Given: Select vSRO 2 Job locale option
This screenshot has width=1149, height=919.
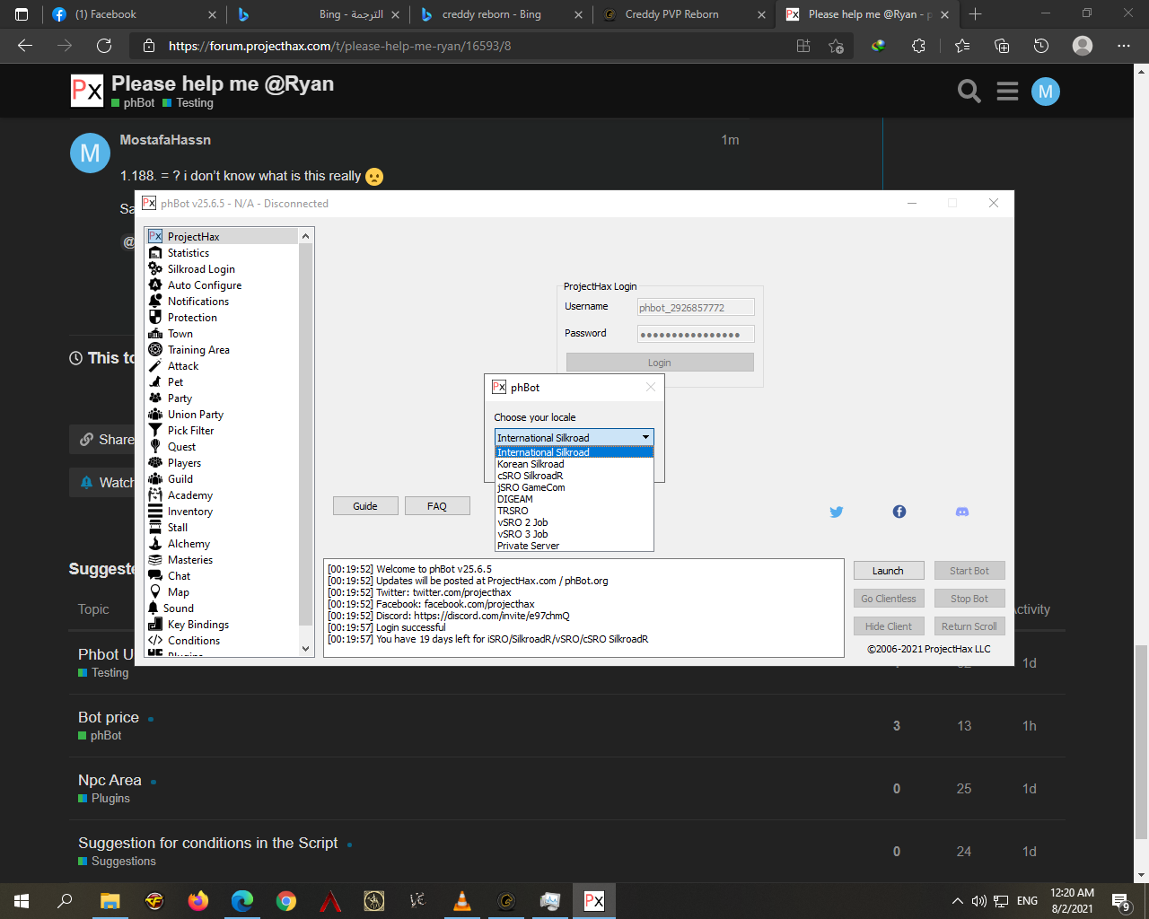Looking at the screenshot, I should [x=522, y=522].
